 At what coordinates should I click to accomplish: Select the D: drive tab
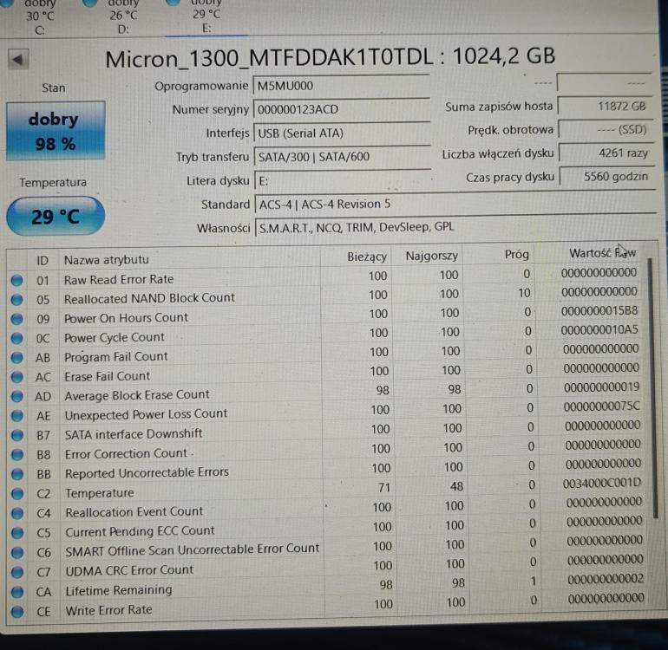point(123,16)
